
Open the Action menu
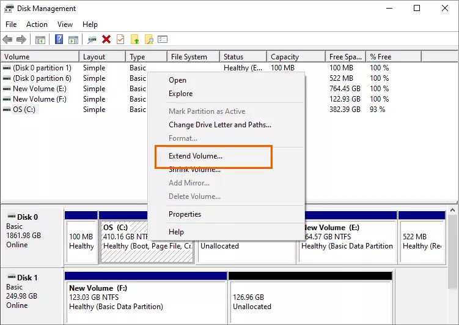37,24
